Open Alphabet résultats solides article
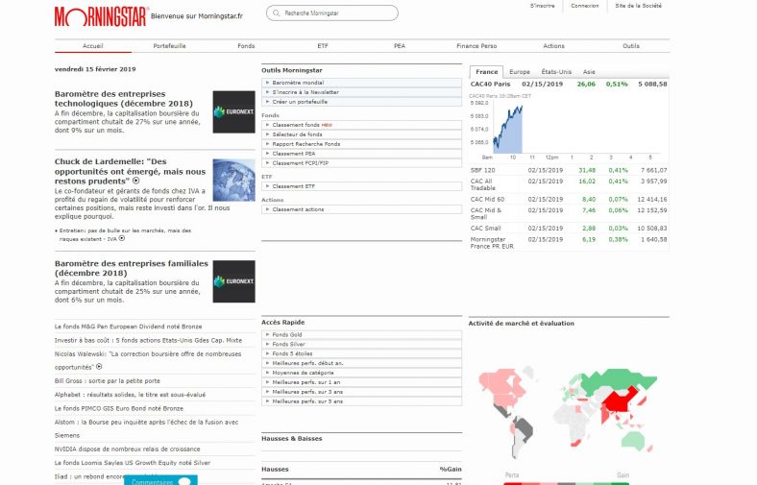 coord(130,395)
